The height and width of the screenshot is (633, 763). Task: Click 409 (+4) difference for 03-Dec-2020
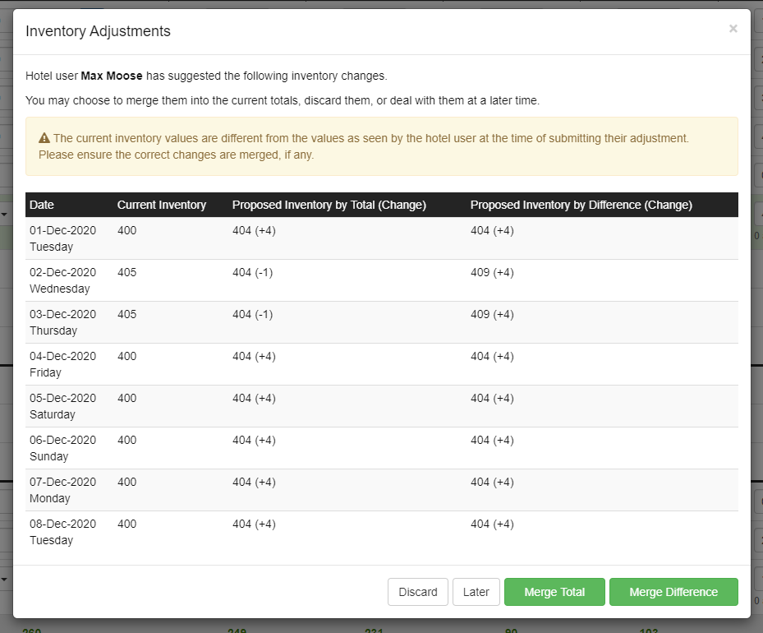(492, 314)
